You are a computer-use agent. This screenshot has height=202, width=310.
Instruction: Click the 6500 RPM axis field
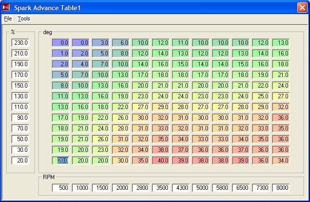click(x=241, y=187)
